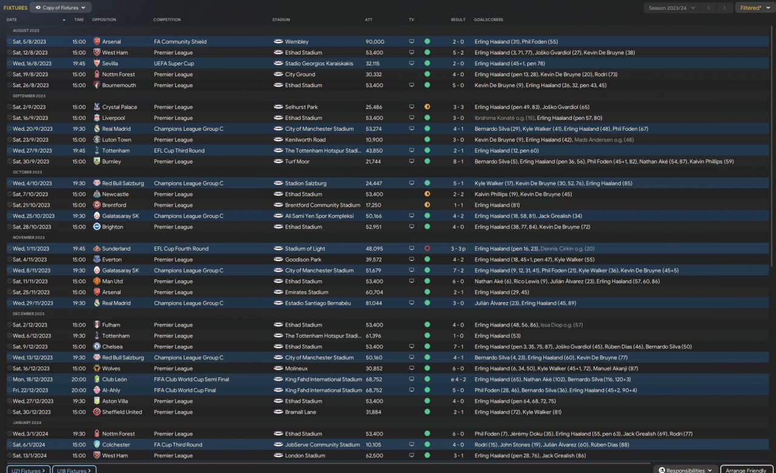The width and height of the screenshot is (776, 473).
Task: Open the Man Utd 6 - 0 result
Action: point(458,282)
